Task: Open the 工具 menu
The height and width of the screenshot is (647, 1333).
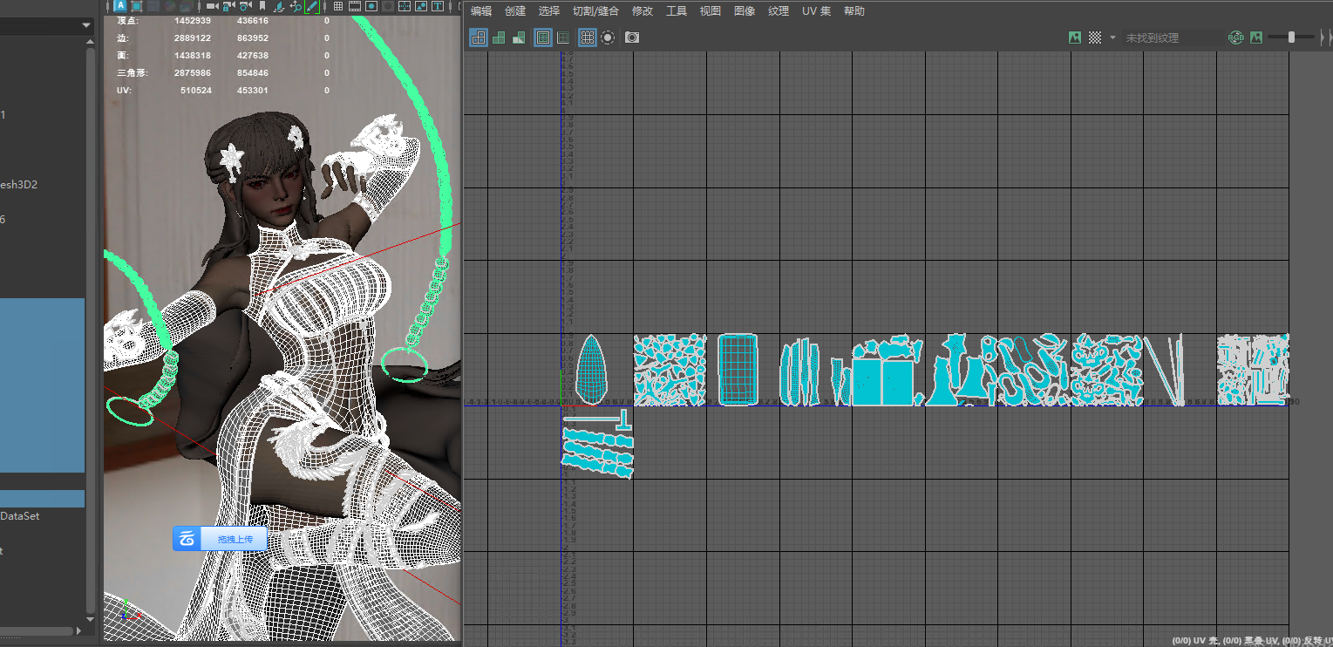Action: point(677,11)
